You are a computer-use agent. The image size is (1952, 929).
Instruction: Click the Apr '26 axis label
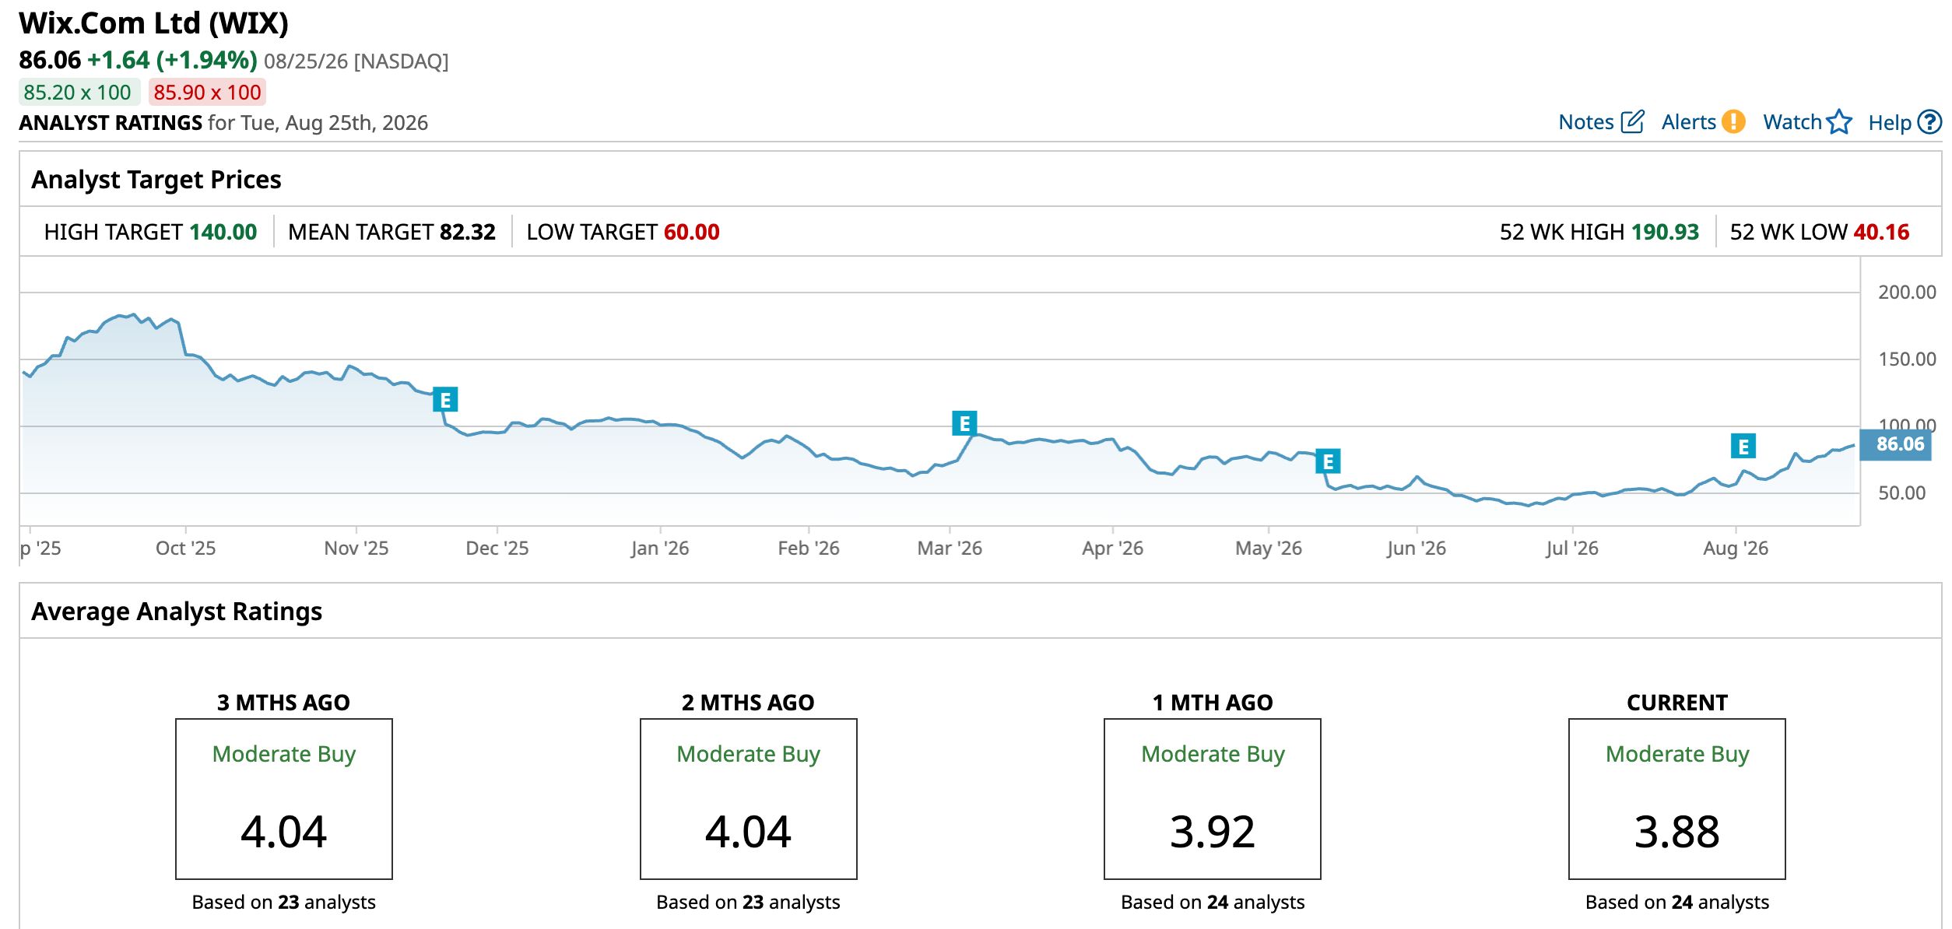[1112, 549]
